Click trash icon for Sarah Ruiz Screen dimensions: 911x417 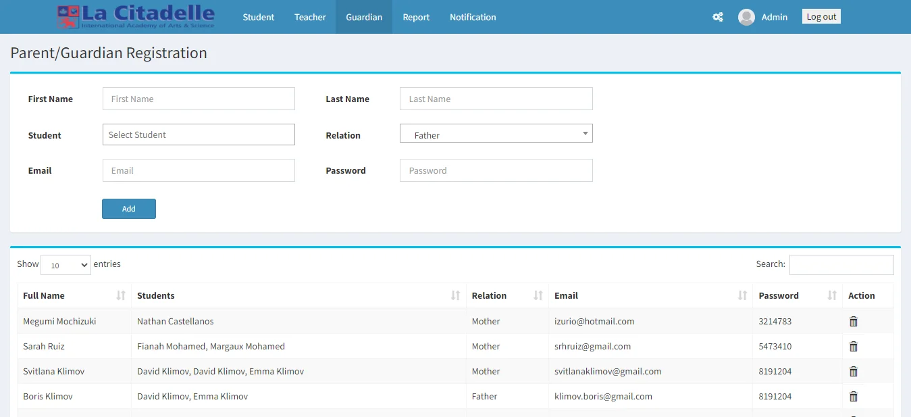(x=853, y=347)
